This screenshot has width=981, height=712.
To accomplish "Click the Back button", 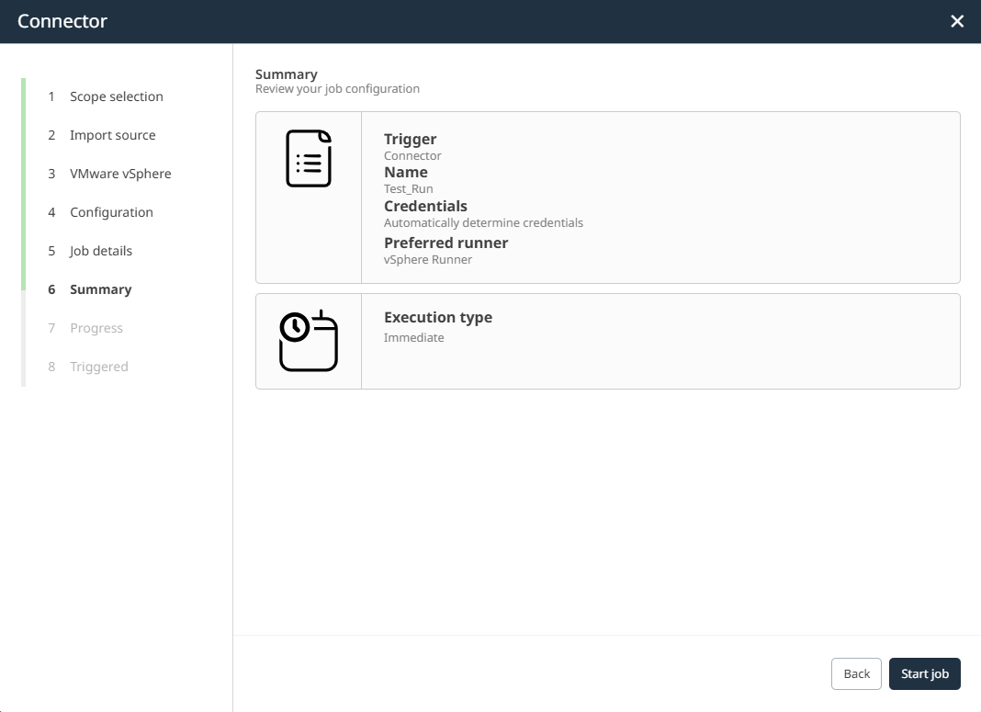I will pos(856,673).
